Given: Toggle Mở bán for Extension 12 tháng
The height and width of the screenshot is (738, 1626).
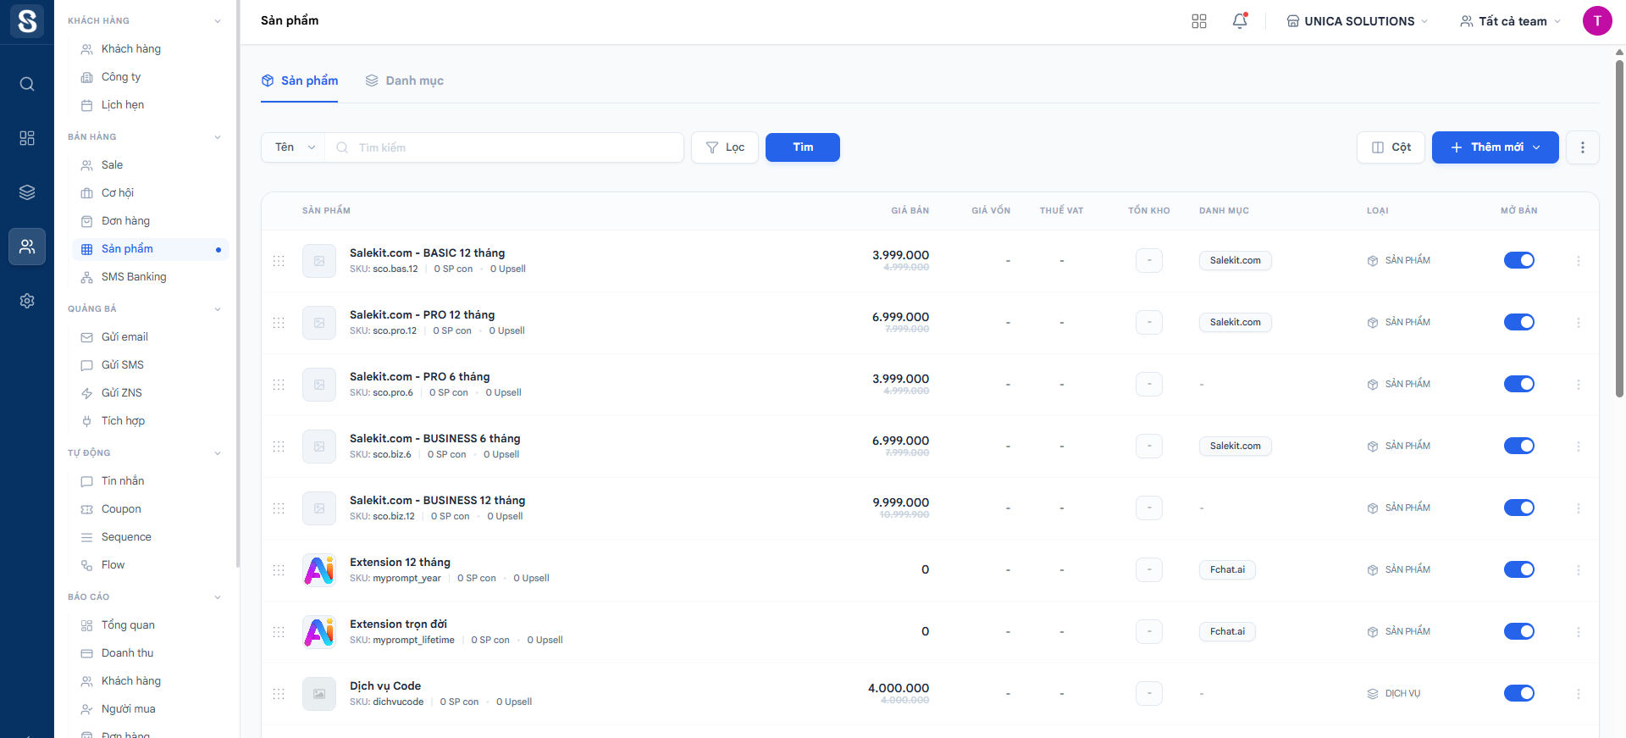Looking at the screenshot, I should click(1519, 569).
